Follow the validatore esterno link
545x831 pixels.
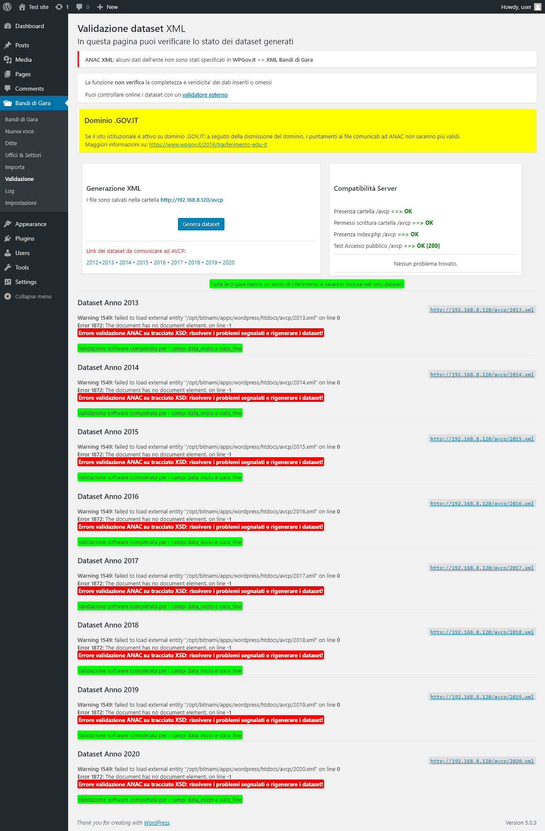coord(205,95)
